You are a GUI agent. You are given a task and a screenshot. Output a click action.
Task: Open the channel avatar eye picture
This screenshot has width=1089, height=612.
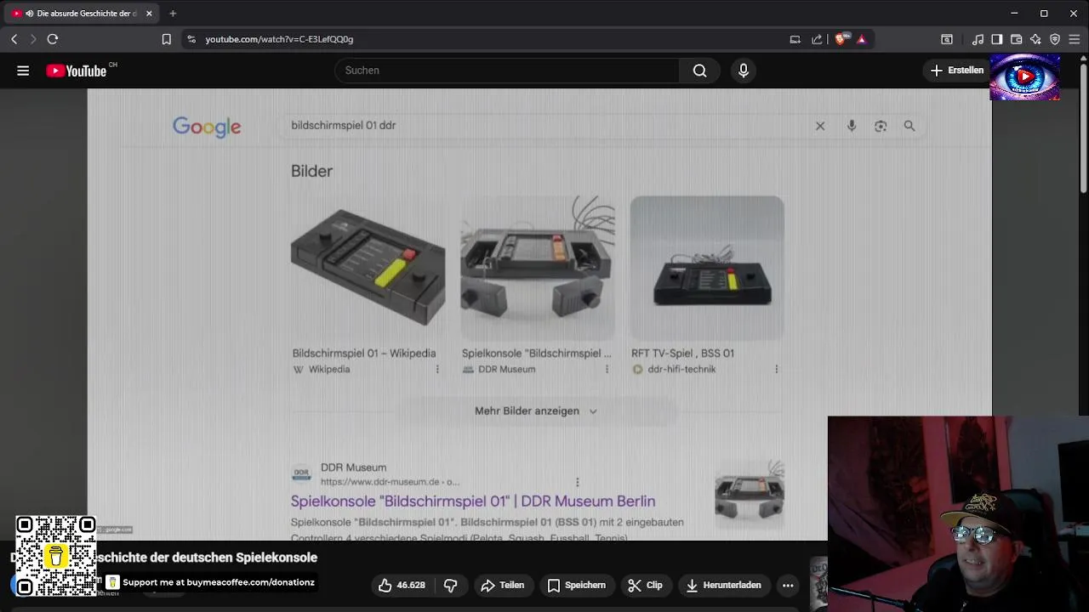(1024, 76)
